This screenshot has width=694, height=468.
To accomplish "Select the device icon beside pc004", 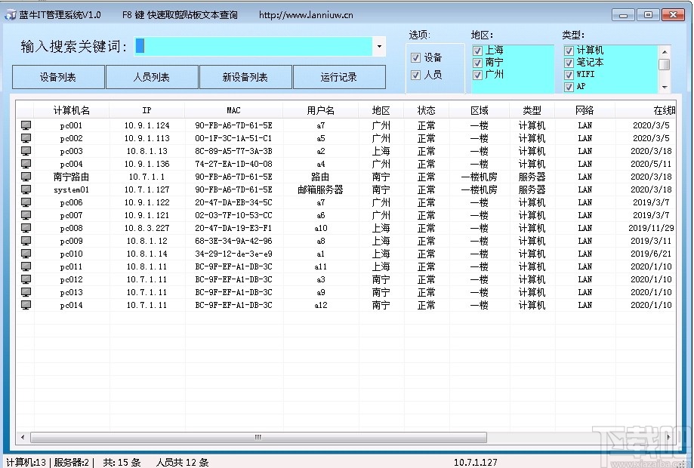I will 26,164.
